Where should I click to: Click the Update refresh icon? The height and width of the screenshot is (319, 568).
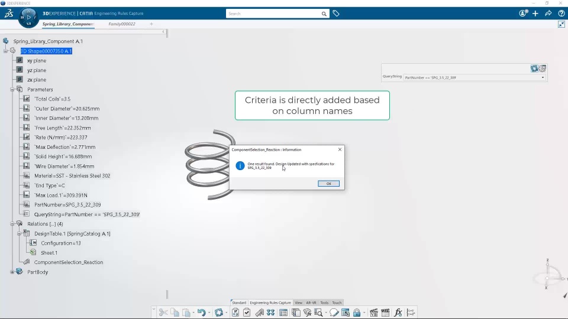pyautogui.click(x=219, y=313)
